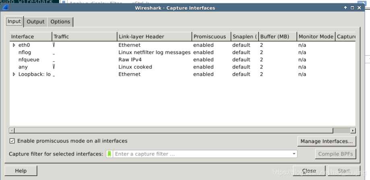This screenshot has width=370, height=180.
Task: Click the Manage Interfaces button
Action: [x=327, y=141]
